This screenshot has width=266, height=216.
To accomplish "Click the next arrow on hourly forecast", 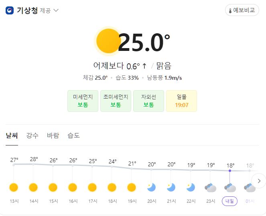I will (x=259, y=181).
